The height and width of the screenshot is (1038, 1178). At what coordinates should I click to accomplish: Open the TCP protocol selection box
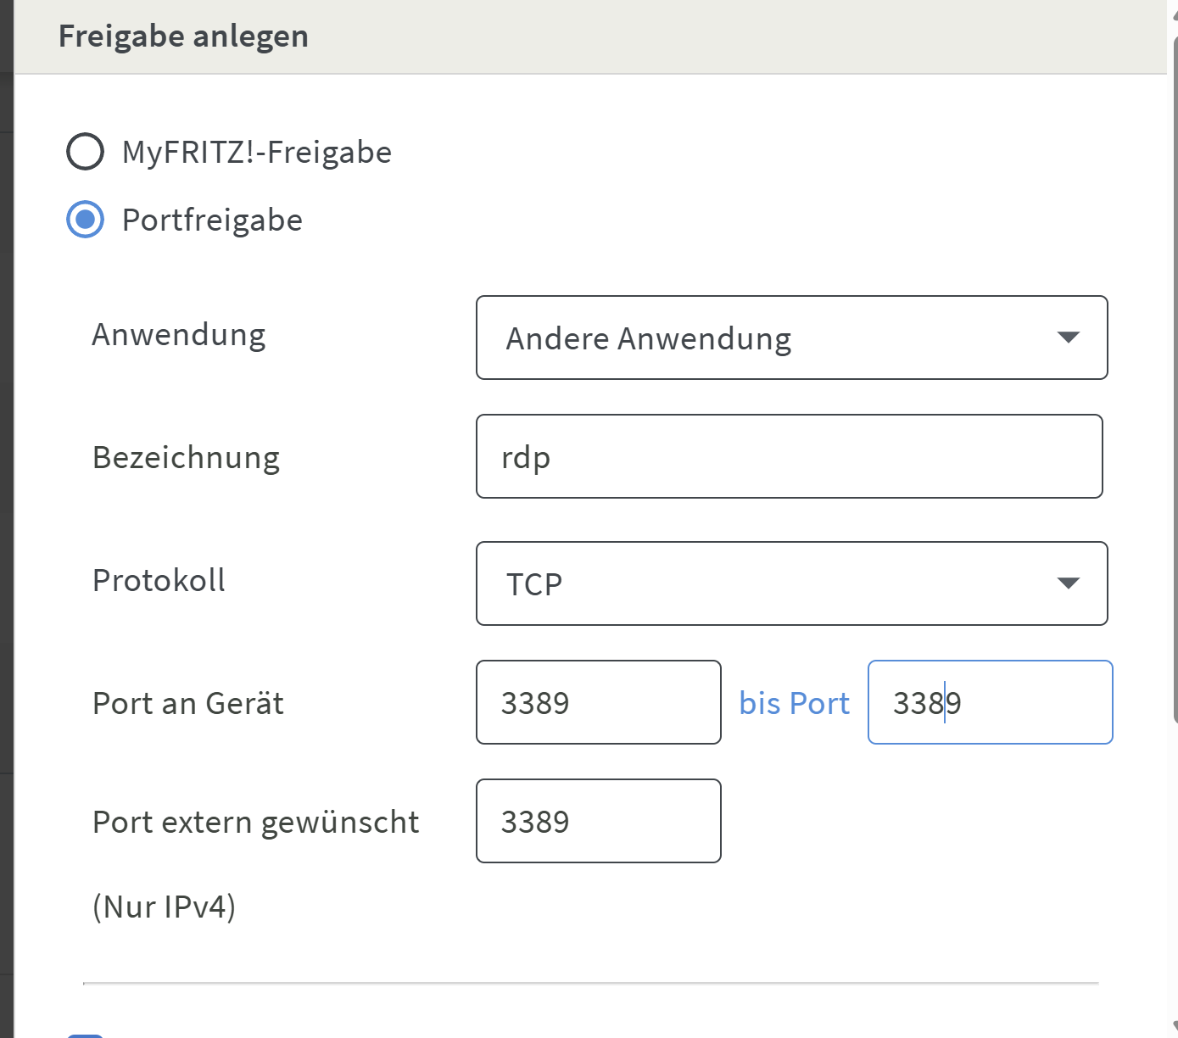pyautogui.click(x=763, y=583)
